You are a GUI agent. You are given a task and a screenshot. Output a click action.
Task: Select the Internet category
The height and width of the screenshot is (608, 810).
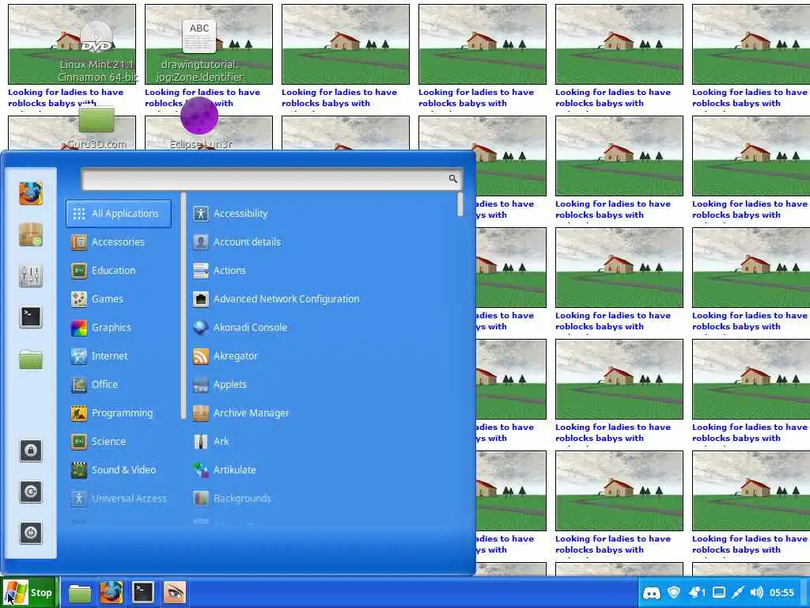coord(119,355)
